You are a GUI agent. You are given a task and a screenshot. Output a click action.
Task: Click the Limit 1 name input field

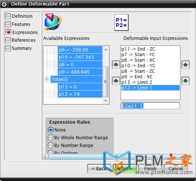coord(151,106)
